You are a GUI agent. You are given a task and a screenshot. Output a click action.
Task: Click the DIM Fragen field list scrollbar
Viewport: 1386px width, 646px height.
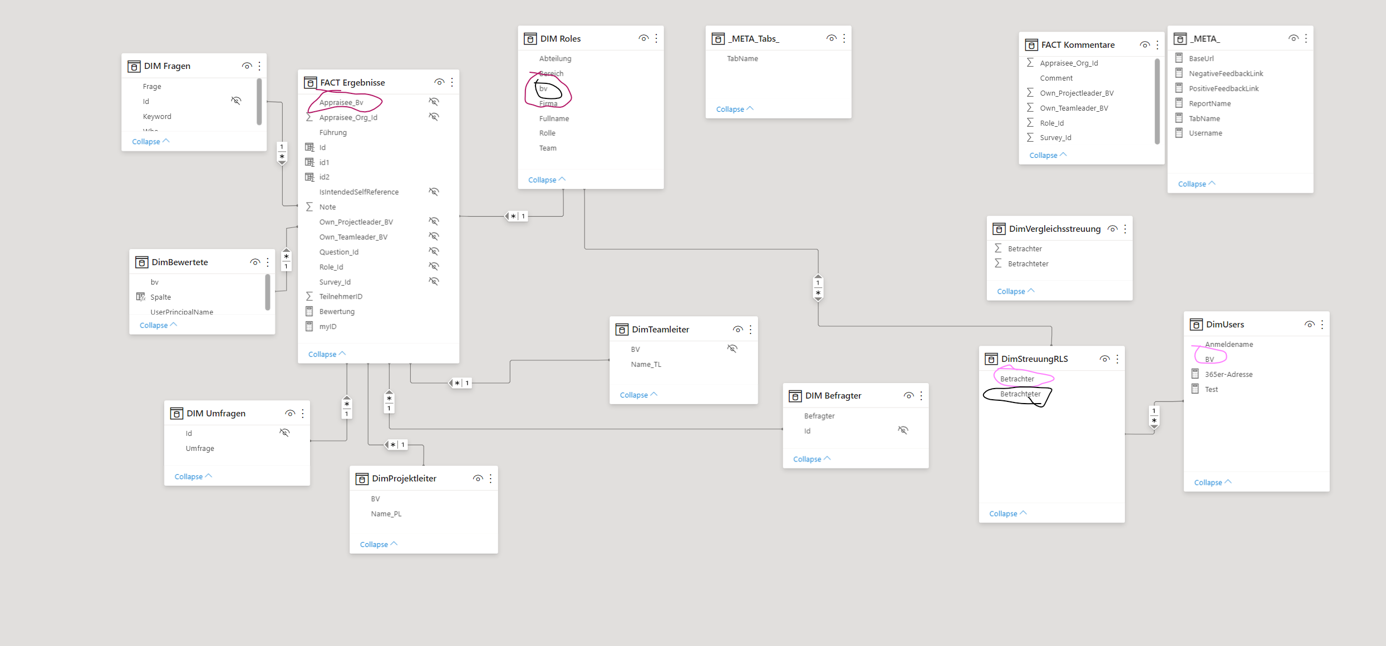pyautogui.click(x=259, y=102)
